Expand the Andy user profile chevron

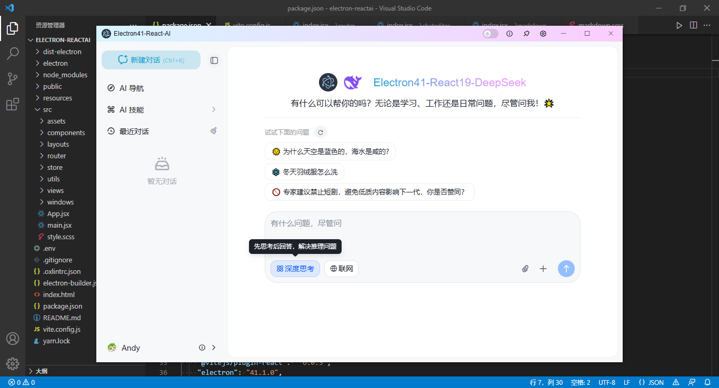(x=214, y=348)
